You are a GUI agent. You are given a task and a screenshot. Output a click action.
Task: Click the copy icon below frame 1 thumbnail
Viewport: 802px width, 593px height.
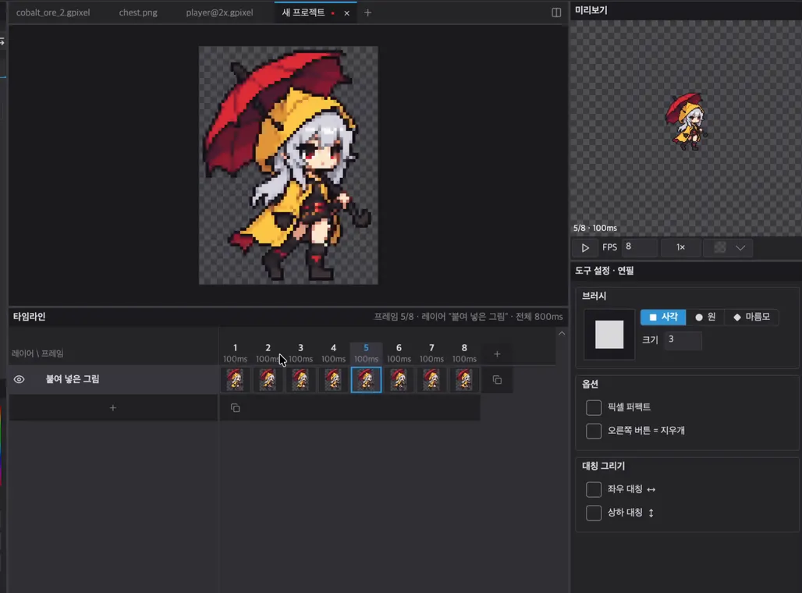point(236,408)
